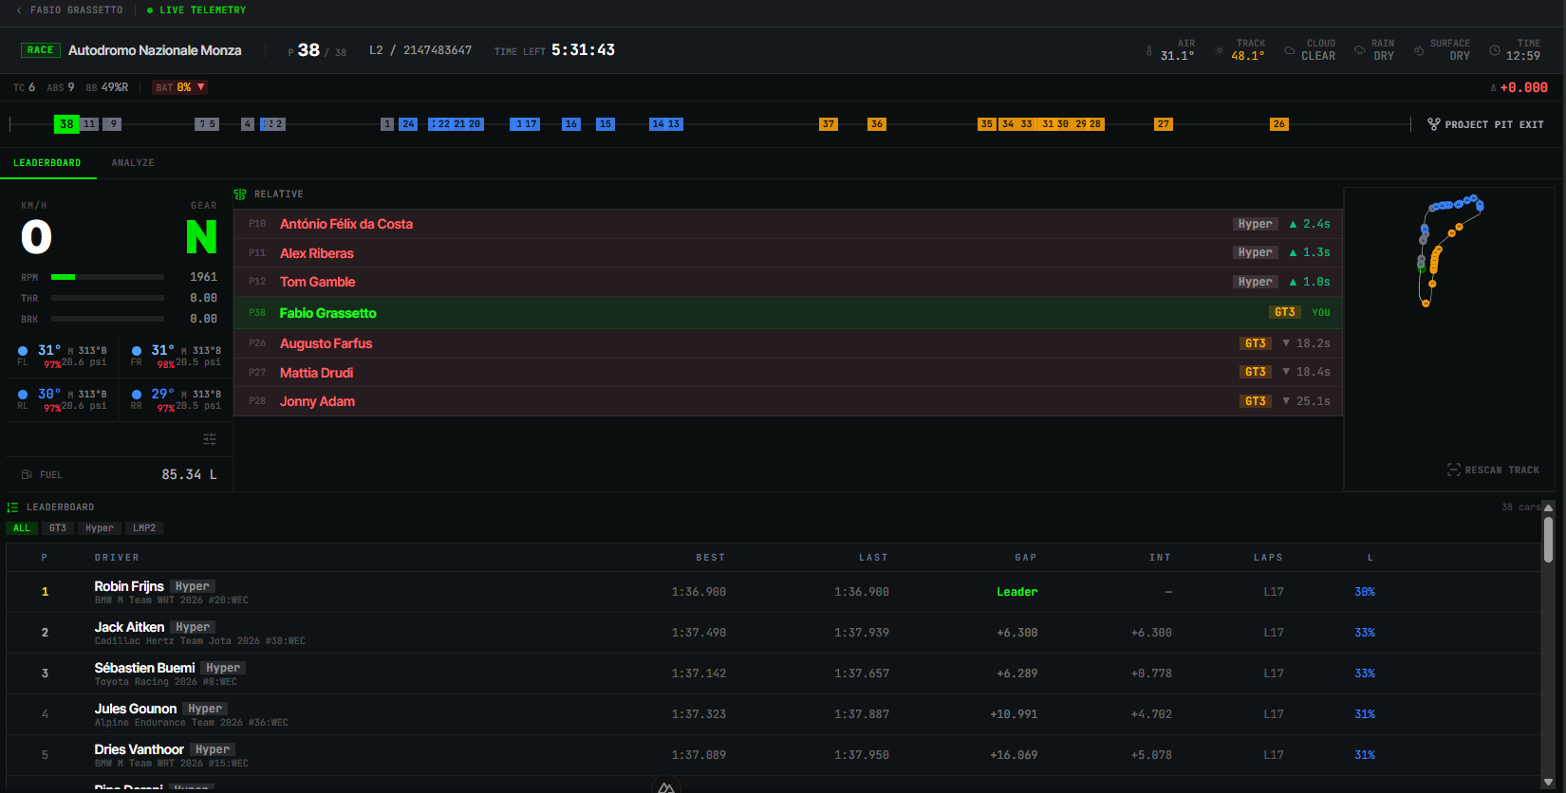
Task: Click the fuel pump icon
Action: click(x=27, y=474)
